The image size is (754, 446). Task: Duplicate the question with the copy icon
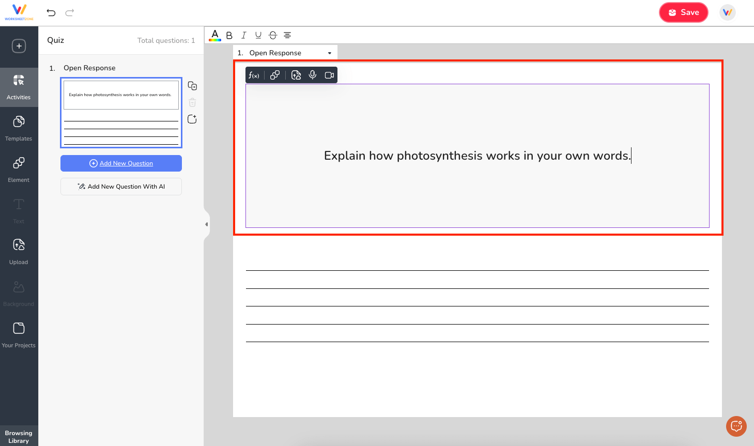[x=192, y=85]
